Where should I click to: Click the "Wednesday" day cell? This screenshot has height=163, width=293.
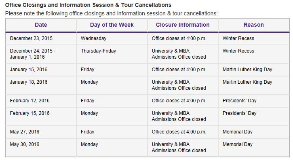[x=93, y=38]
